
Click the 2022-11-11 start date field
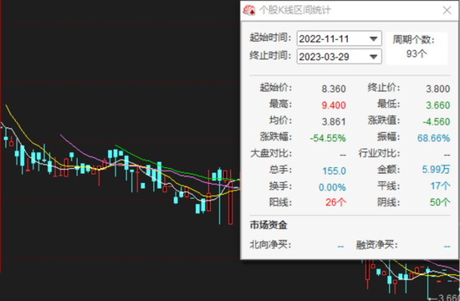pyautogui.click(x=339, y=38)
